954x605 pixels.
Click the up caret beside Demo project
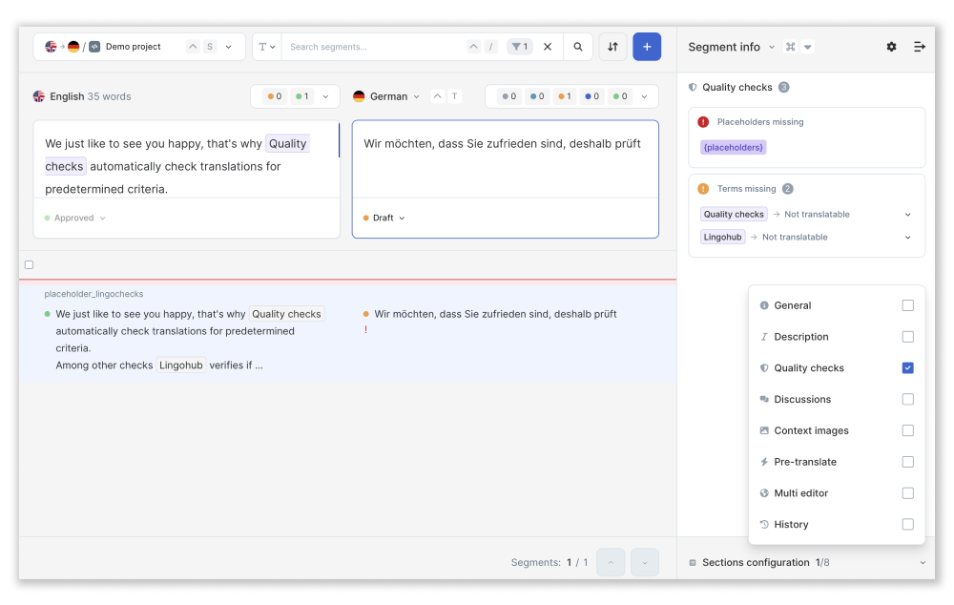(x=193, y=47)
